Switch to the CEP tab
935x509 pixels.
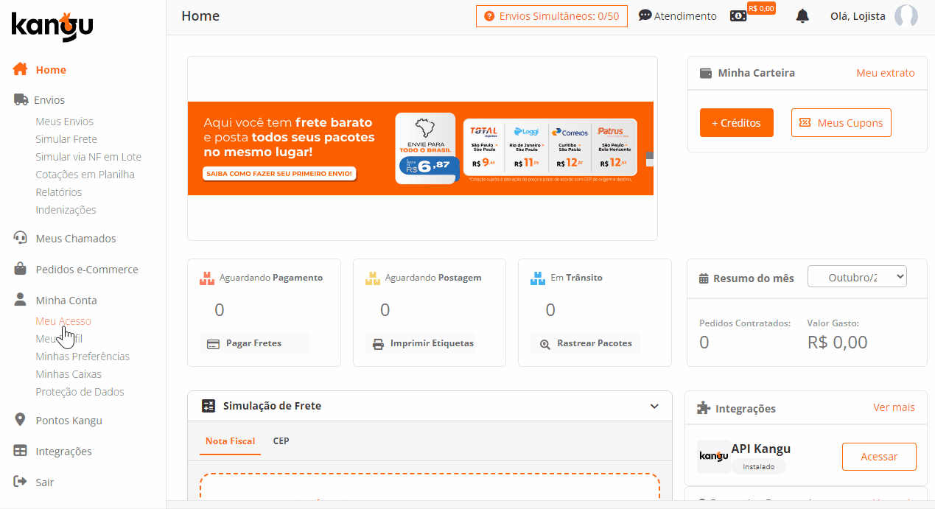pyautogui.click(x=281, y=441)
